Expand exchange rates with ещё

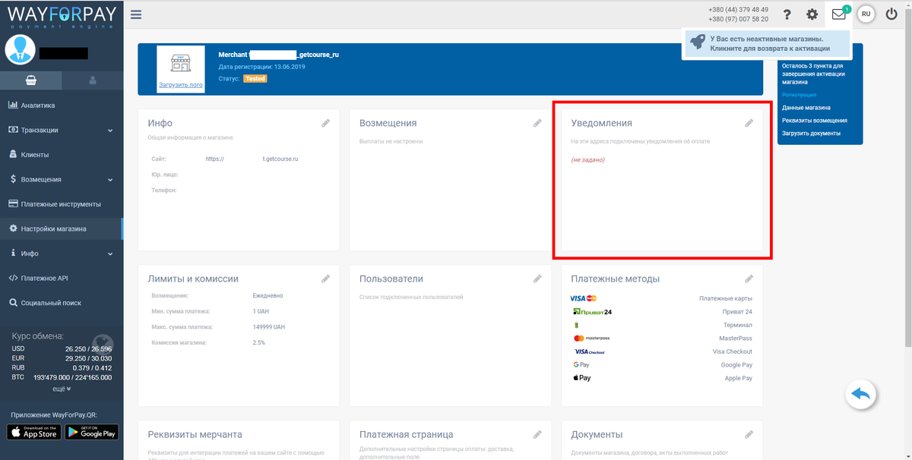62,389
